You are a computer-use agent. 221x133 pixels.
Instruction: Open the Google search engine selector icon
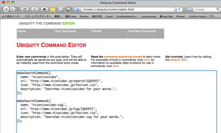click(190, 10)
